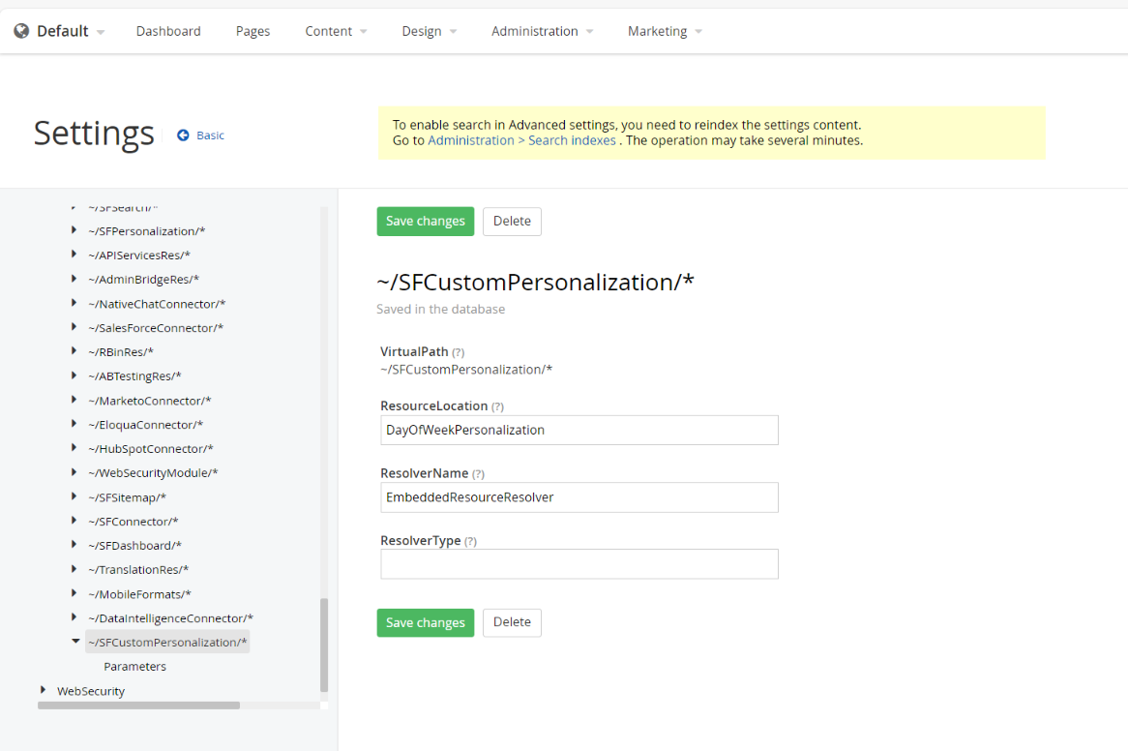Viewport: 1128px width, 751px height.
Task: Focus the ResolverName input field
Action: click(x=579, y=497)
